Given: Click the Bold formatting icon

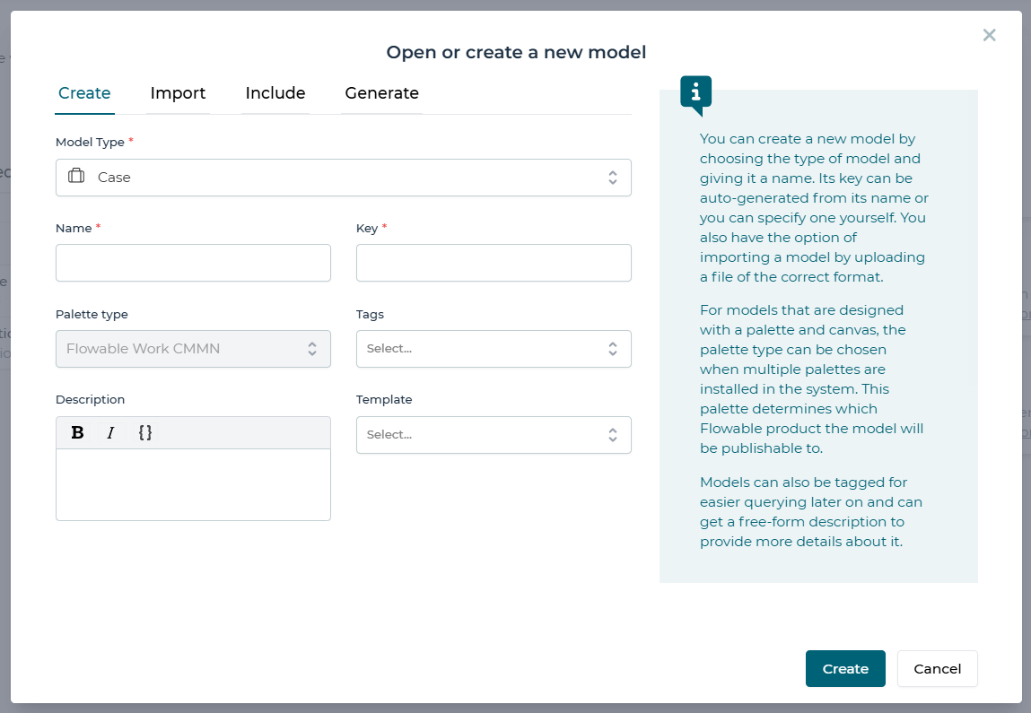Looking at the screenshot, I should [x=78, y=433].
